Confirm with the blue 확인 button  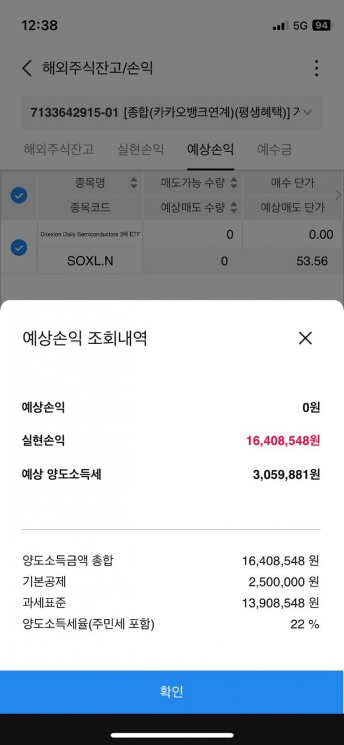point(172,692)
